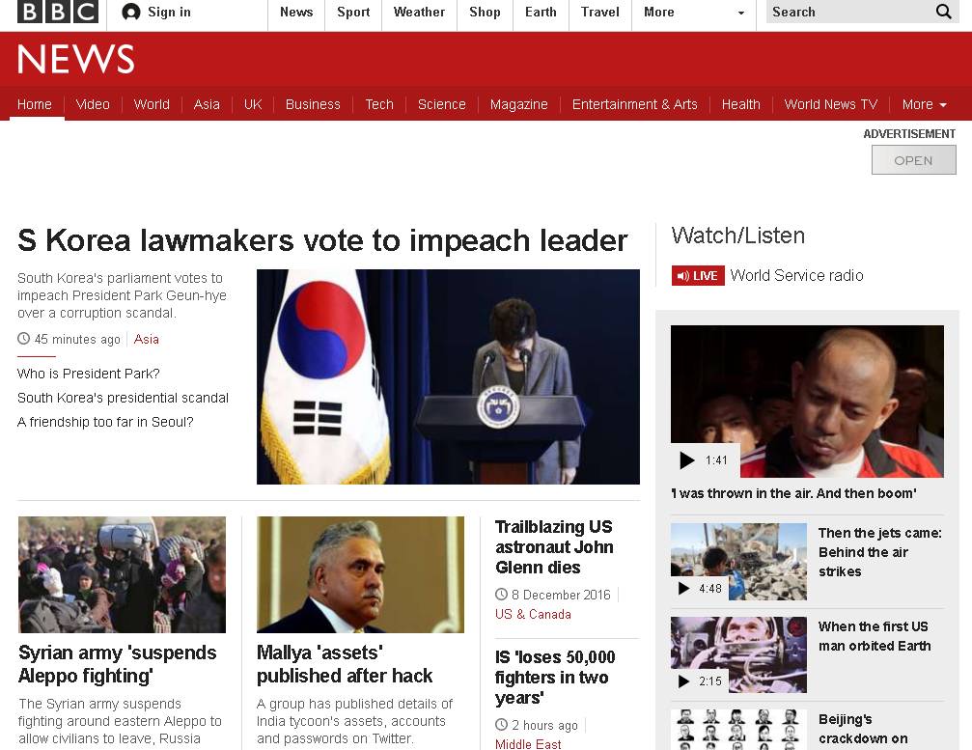Click the OPEN advertisement button
Viewport: 972px width, 750px height.
click(914, 160)
